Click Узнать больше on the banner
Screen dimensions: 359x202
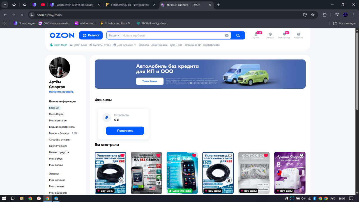[150, 81]
